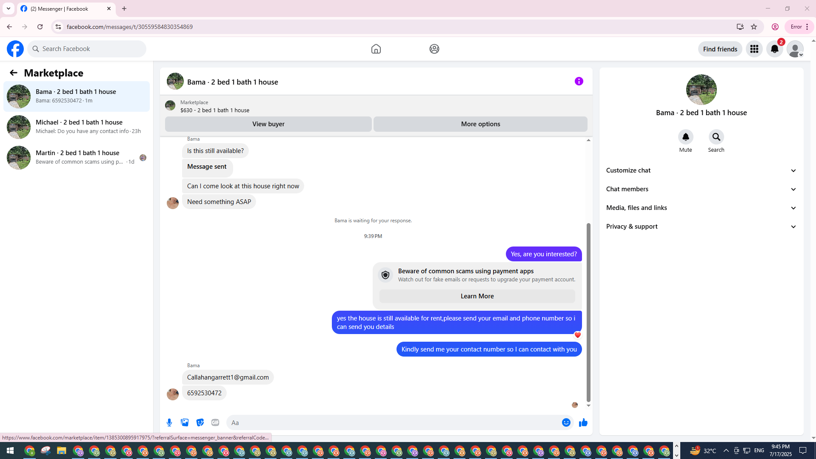Open a new browser tab

(x=124, y=8)
